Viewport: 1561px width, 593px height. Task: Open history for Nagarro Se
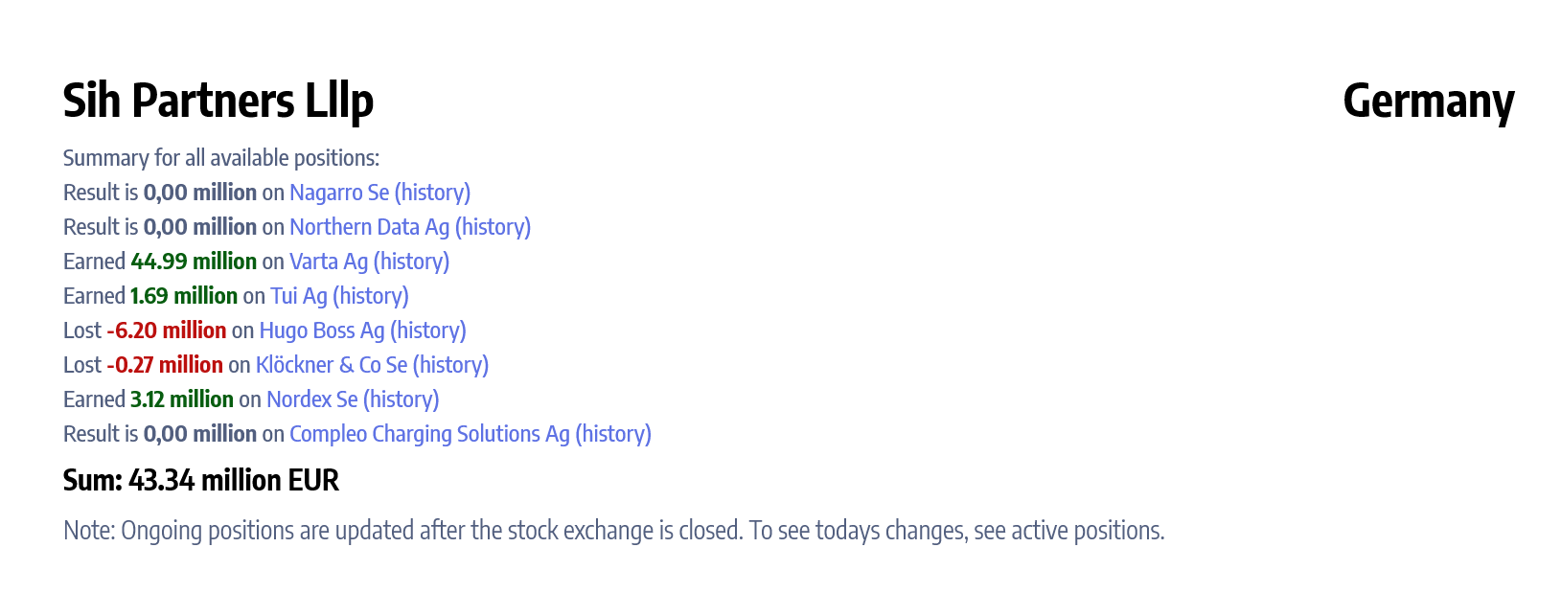pyautogui.click(x=432, y=193)
